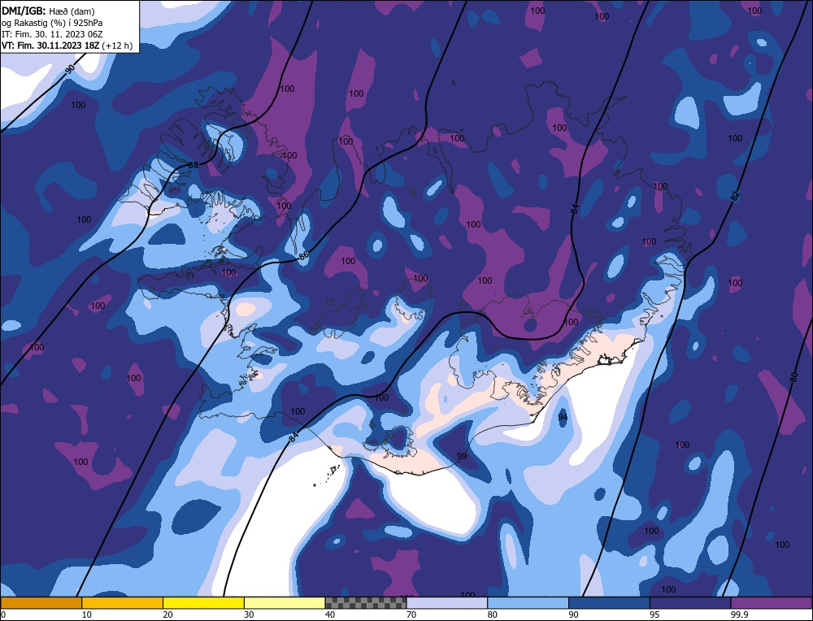Screen dimensions: 813x621
Task: Click the '90' height contour label on the black line
Action: (71, 69)
